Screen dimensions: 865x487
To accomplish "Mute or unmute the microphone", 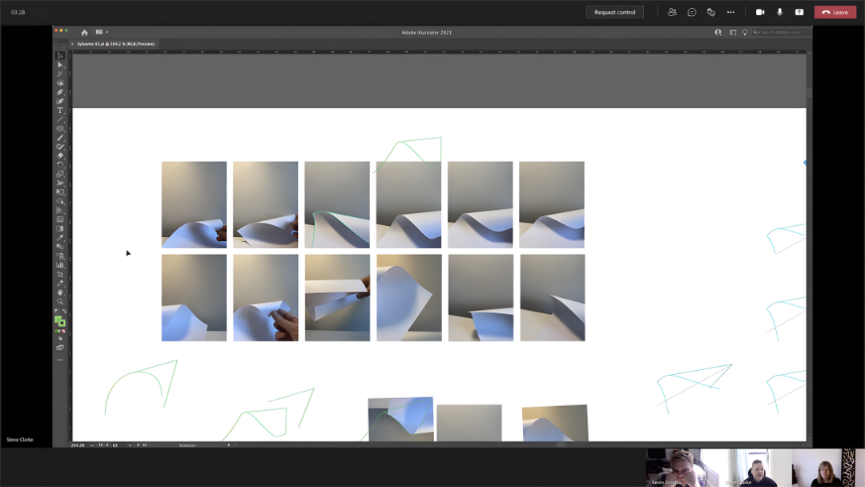I will pos(779,12).
